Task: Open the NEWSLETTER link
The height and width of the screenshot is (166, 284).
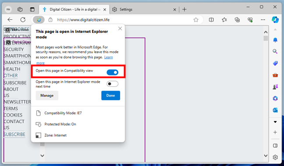Action: [18, 102]
